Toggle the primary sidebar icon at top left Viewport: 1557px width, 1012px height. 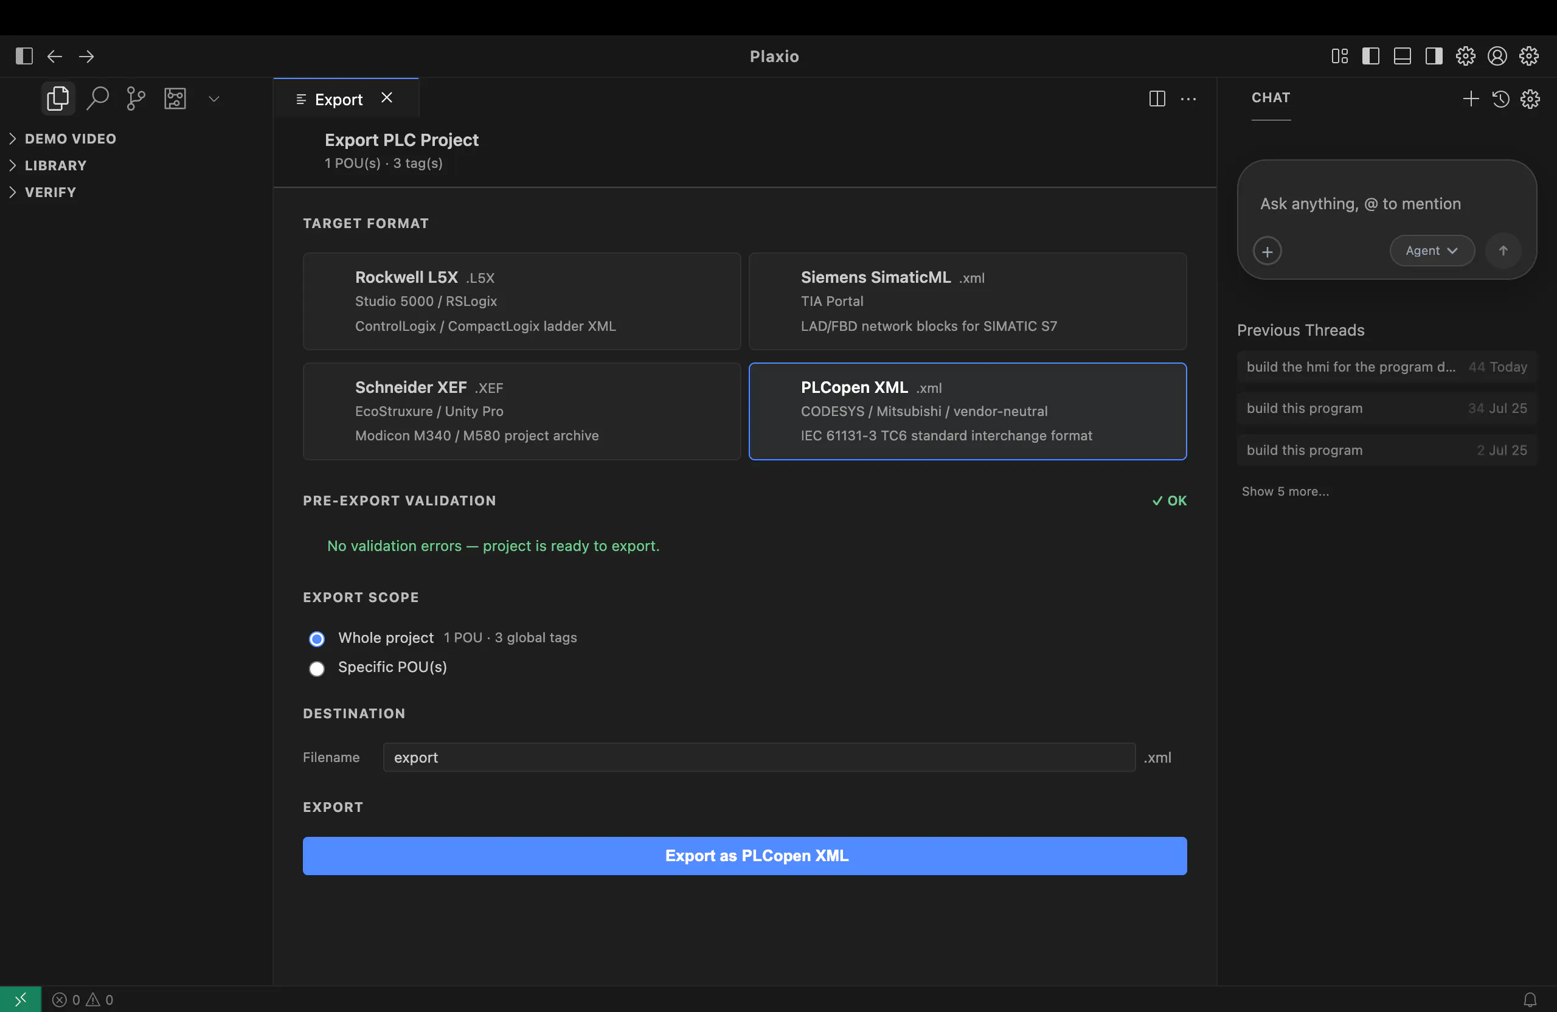click(24, 57)
